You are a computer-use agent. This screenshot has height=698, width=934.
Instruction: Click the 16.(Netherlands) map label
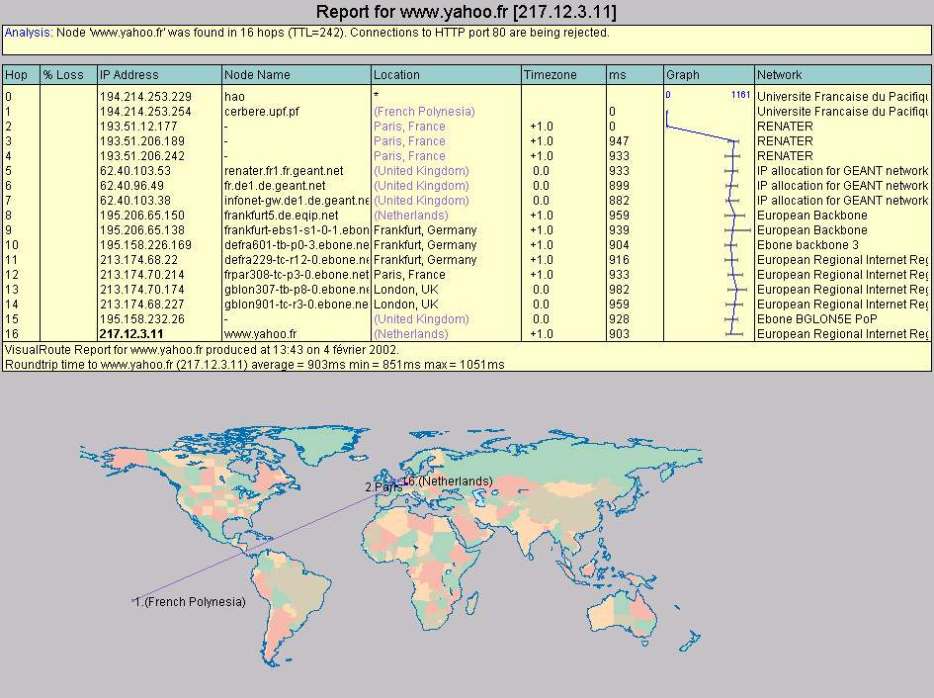point(448,481)
